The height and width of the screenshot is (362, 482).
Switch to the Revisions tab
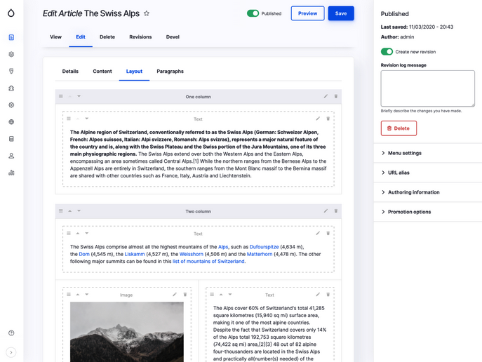pyautogui.click(x=140, y=37)
